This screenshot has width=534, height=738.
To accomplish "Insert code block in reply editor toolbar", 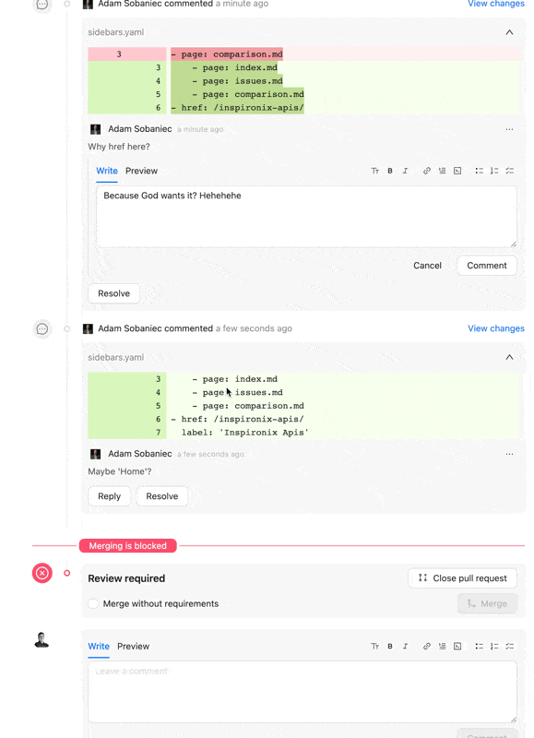I will tap(457, 171).
